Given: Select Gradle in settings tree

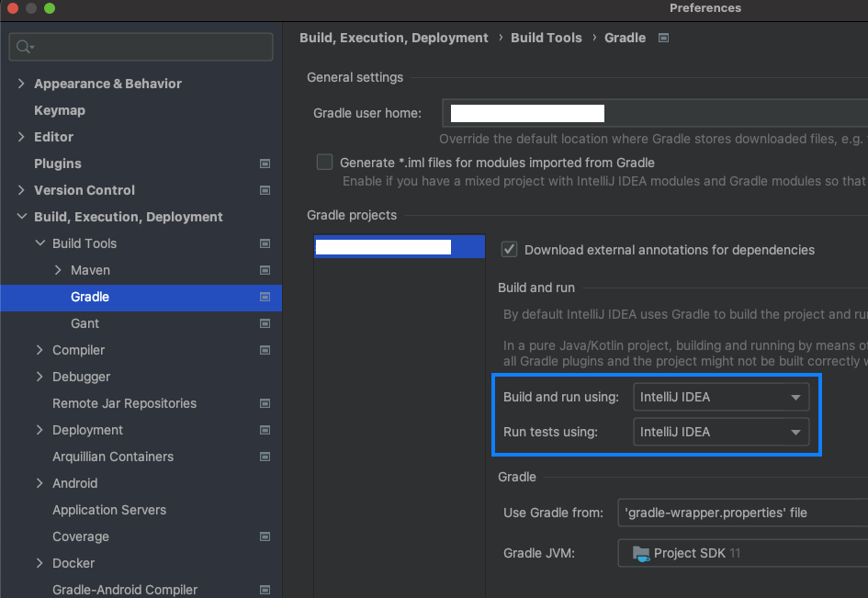Looking at the screenshot, I should tap(141, 297).
